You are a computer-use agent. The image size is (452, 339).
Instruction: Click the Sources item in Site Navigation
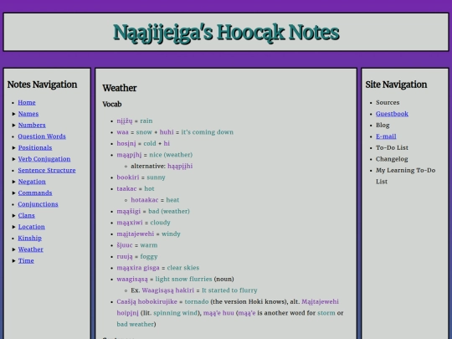(x=388, y=102)
